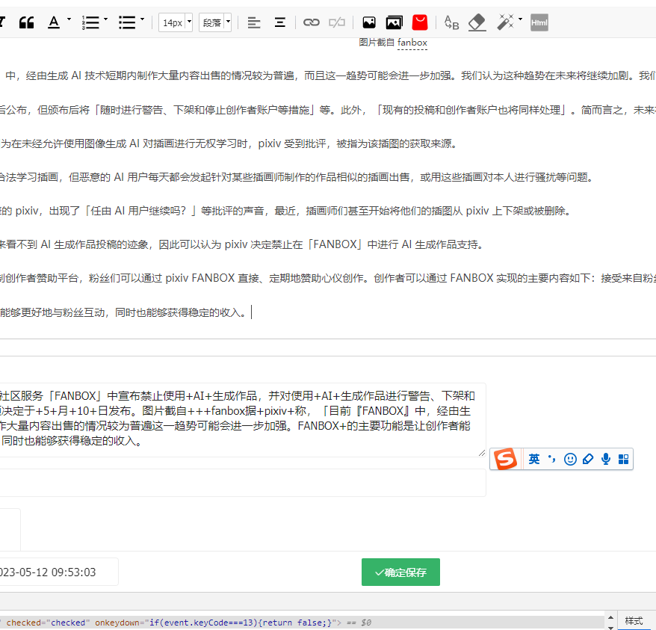The height and width of the screenshot is (630, 656).
Task: Click the magic wand auto-format icon
Action: pos(505,22)
